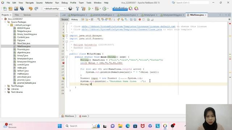Click the Debug Project toolbar icon
This screenshot has height=130, width=232.
click(x=97, y=9)
